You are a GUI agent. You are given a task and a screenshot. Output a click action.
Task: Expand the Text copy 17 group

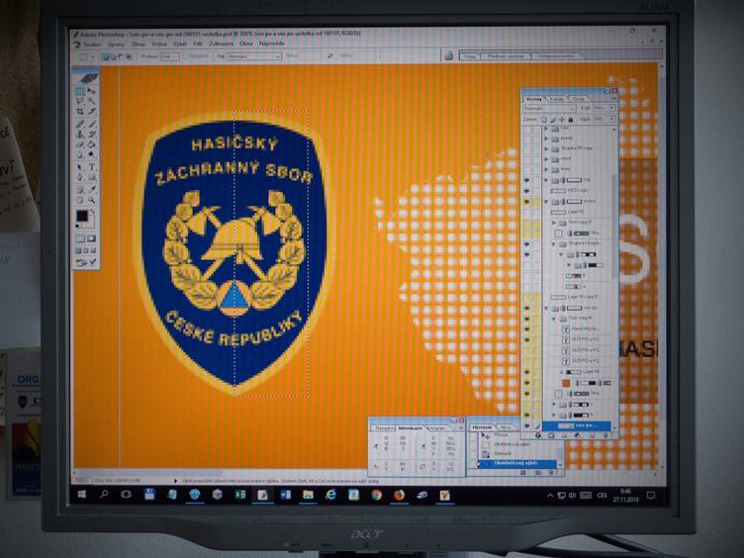[x=554, y=222]
